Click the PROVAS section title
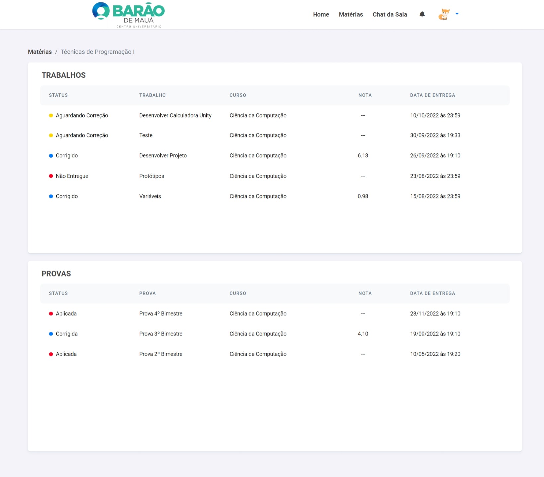This screenshot has width=544, height=477. [56, 274]
